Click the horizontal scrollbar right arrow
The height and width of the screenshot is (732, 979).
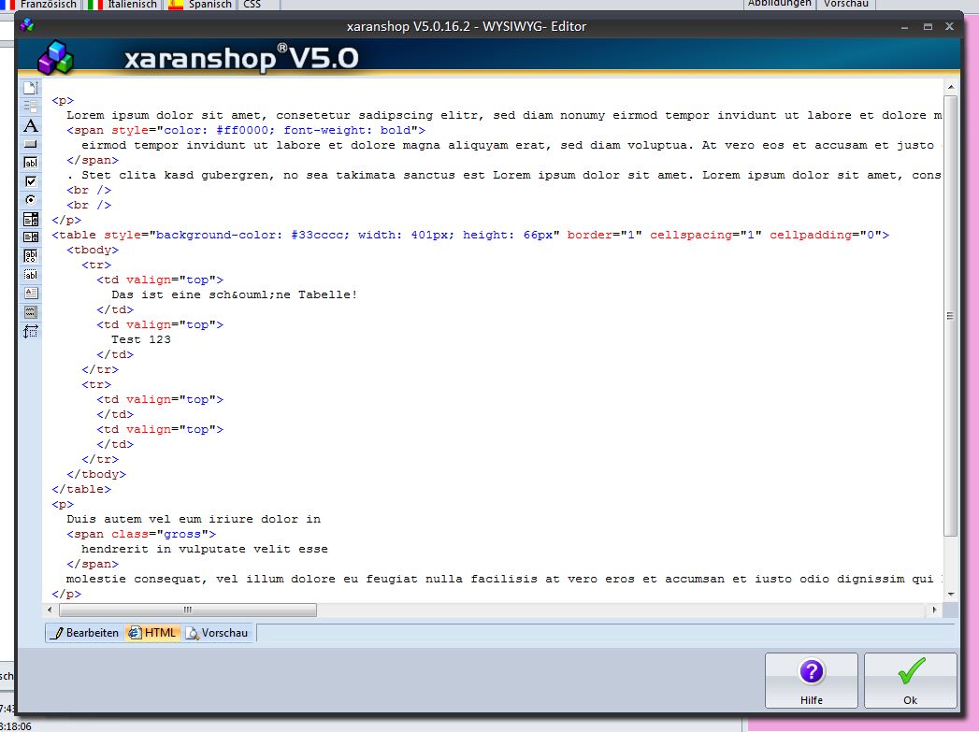click(935, 610)
